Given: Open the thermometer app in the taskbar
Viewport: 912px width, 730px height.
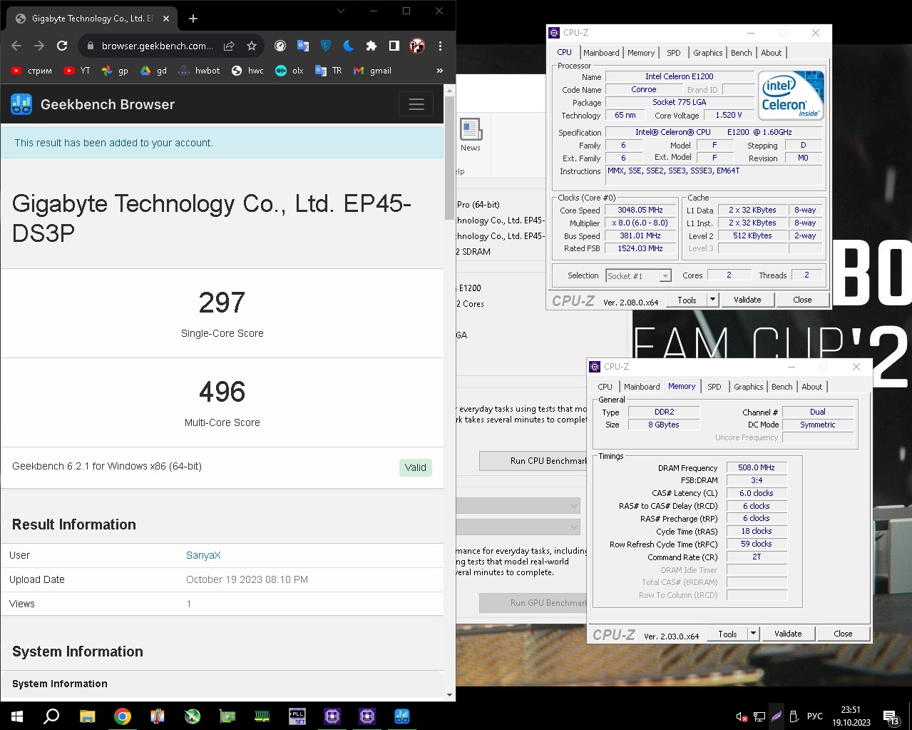Looking at the screenshot, I should 158,716.
